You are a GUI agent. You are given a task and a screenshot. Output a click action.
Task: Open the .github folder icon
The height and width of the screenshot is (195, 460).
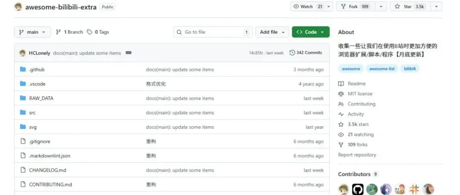23,69
